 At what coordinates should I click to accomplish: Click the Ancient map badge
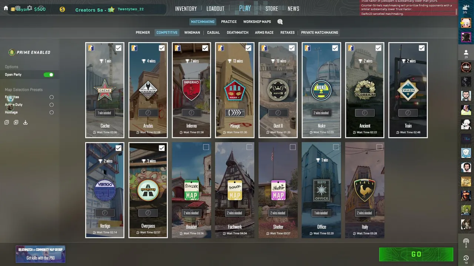[x=365, y=90]
